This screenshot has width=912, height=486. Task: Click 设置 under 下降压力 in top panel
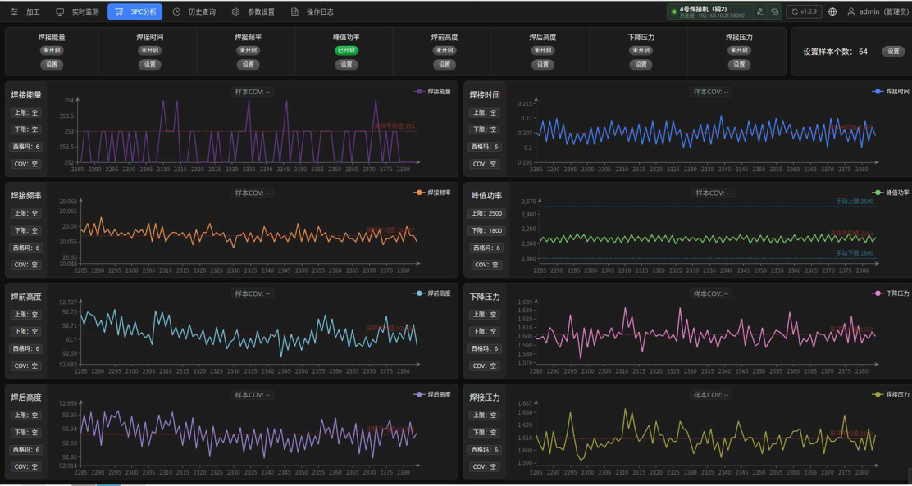[x=641, y=65]
